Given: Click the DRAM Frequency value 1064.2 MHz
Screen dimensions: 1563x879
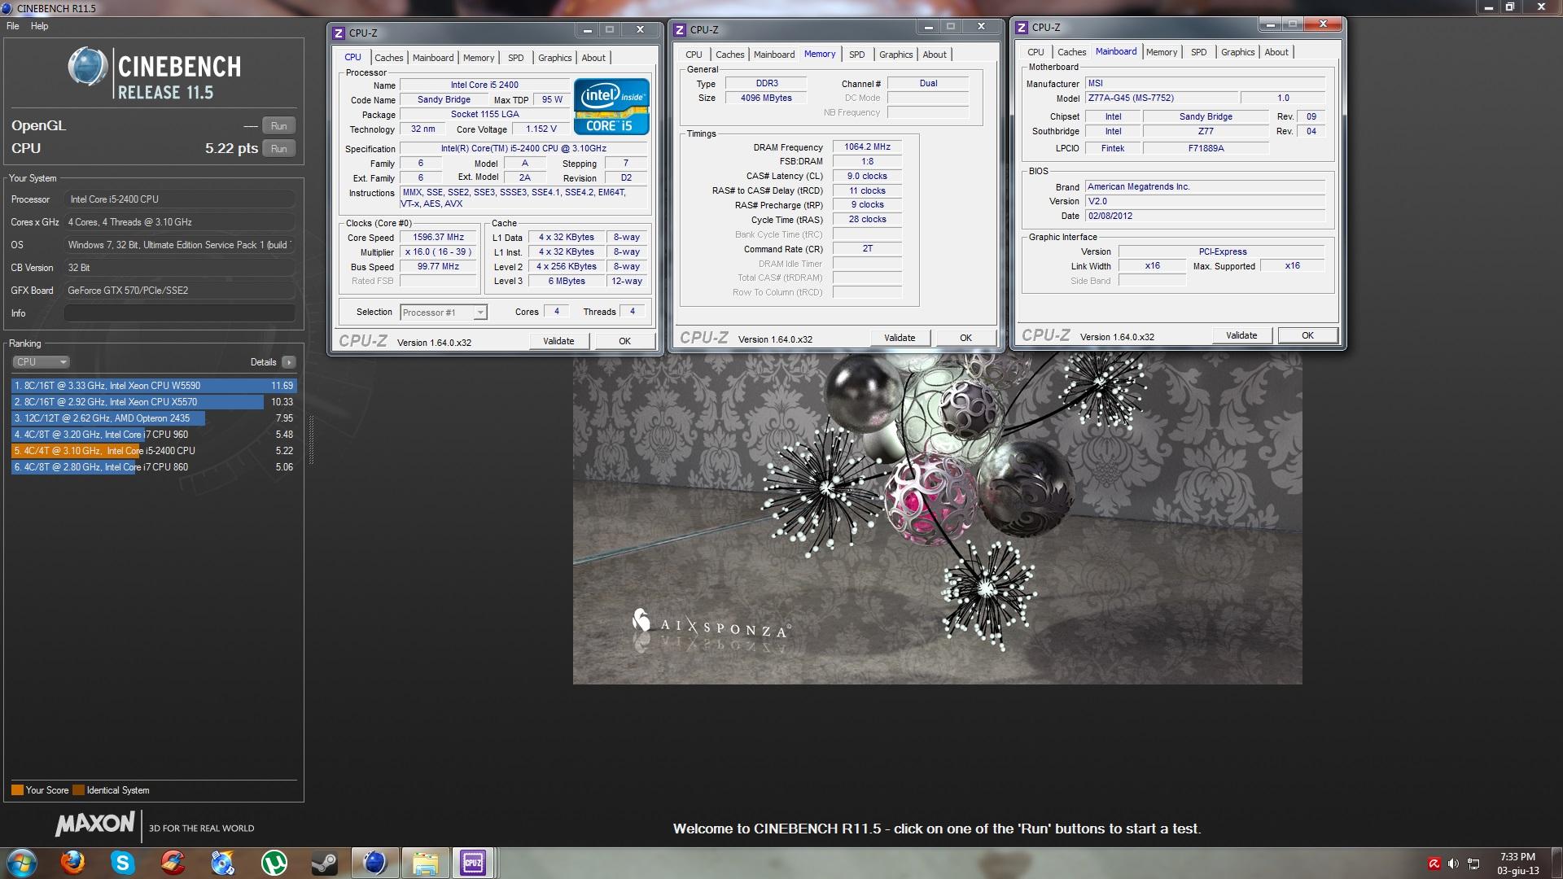Looking at the screenshot, I should (x=867, y=147).
